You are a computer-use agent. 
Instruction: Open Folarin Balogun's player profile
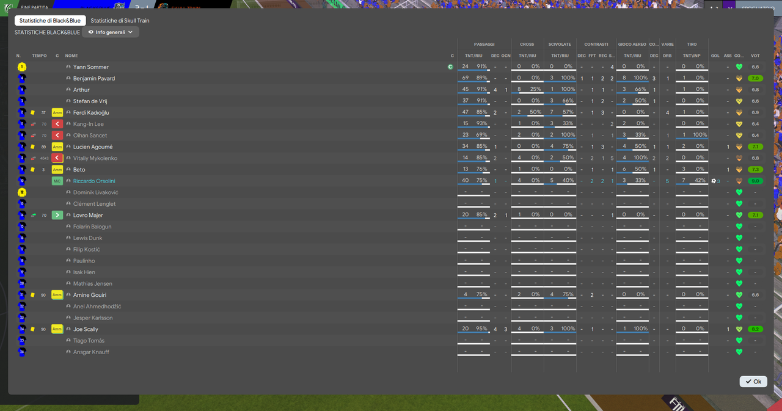[x=92, y=227]
